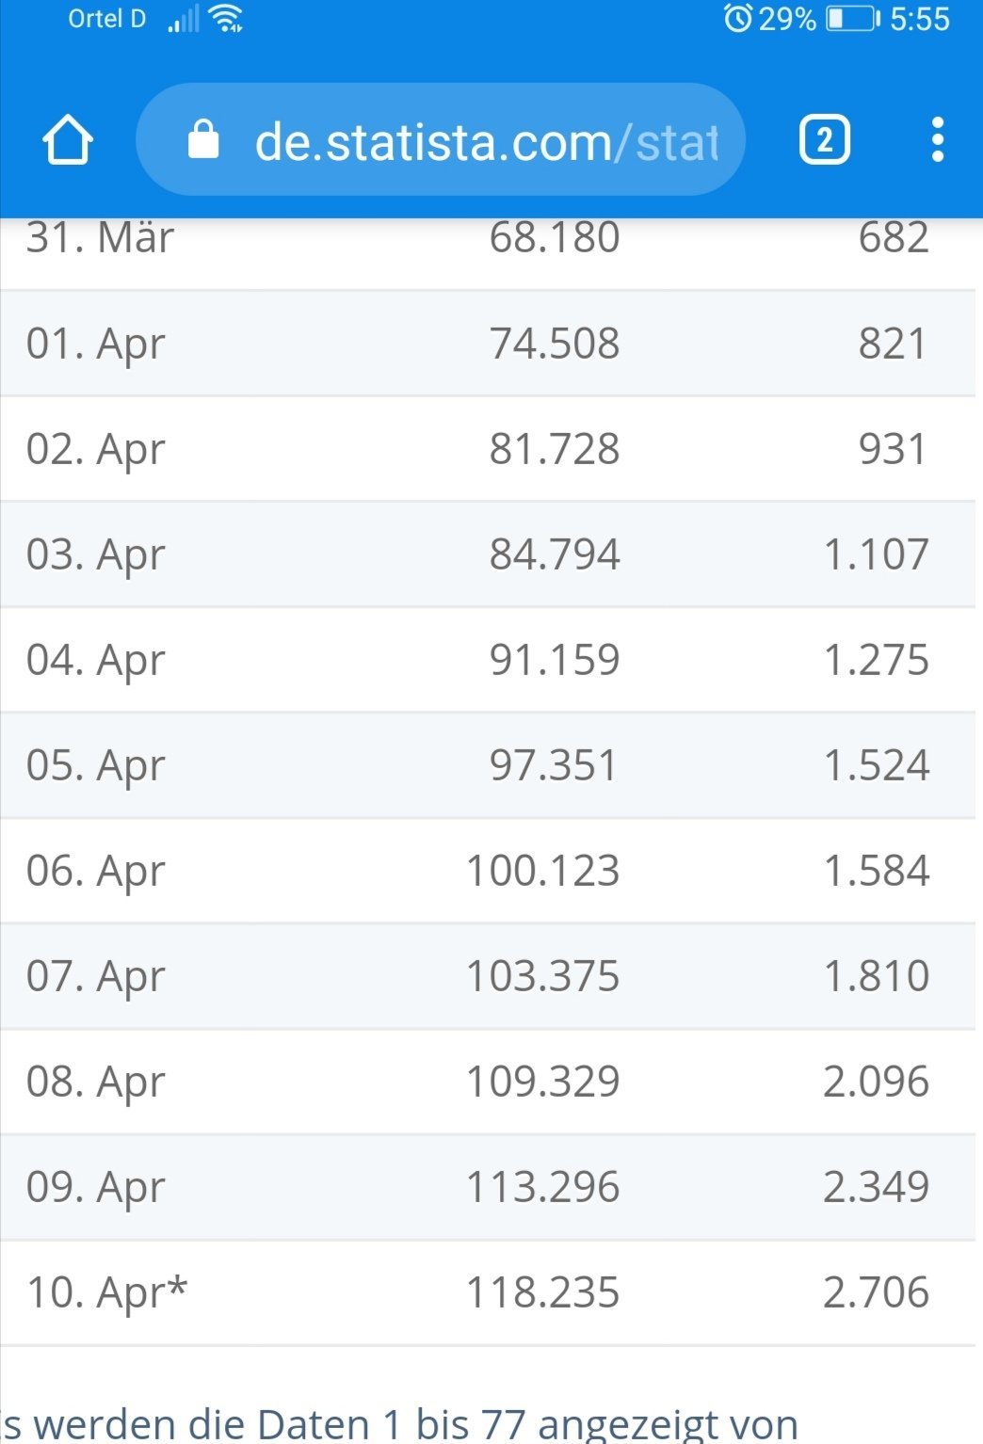
Task: Tap the value 118.235 in the table
Action: [x=543, y=1292]
